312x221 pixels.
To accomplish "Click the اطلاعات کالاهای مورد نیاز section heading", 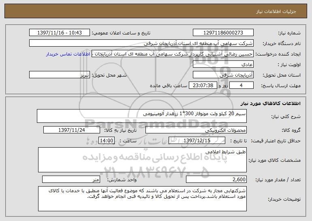I will click(270, 103).
